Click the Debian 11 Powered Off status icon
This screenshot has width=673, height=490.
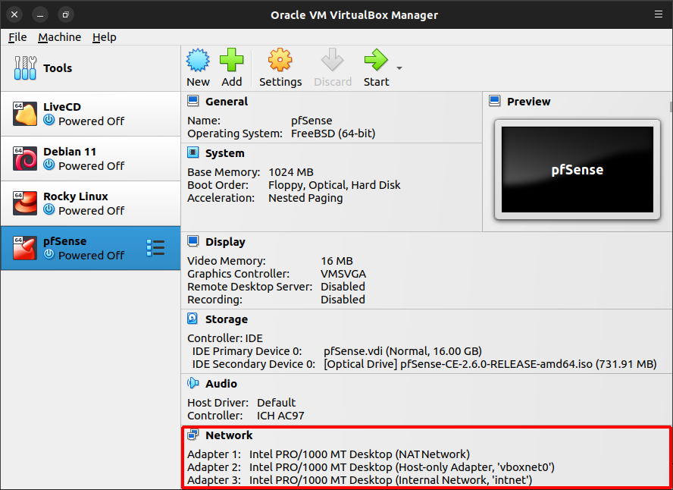49,165
